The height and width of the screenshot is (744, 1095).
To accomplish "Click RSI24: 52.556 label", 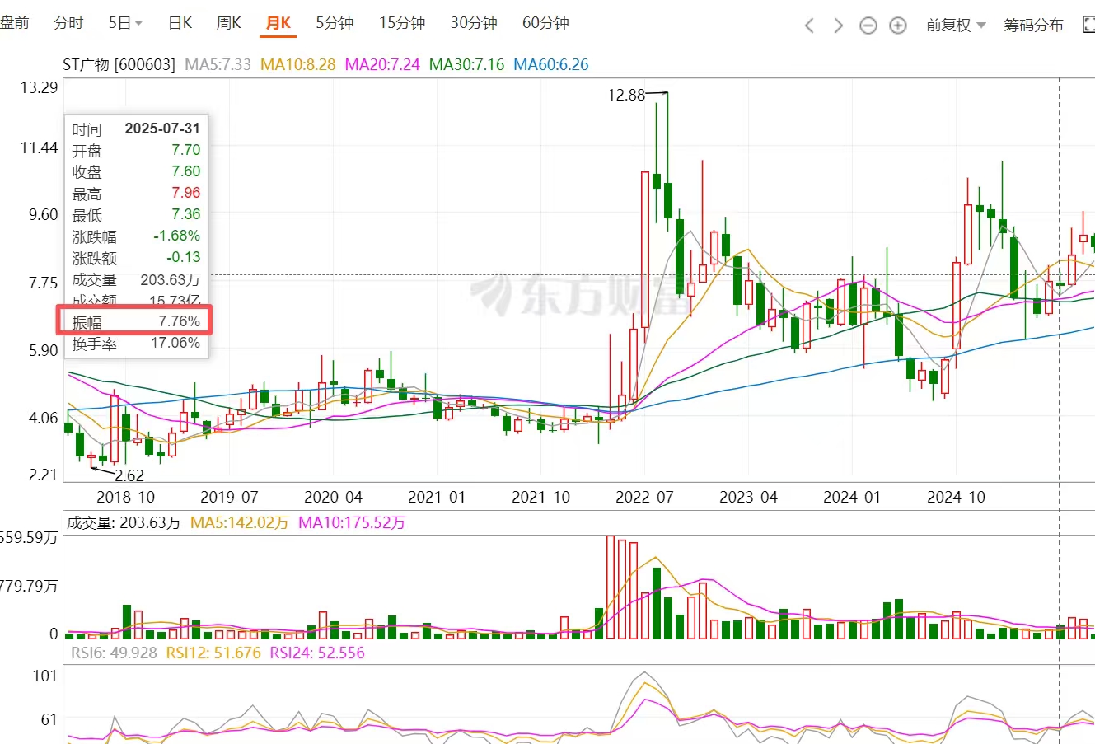I will (317, 653).
